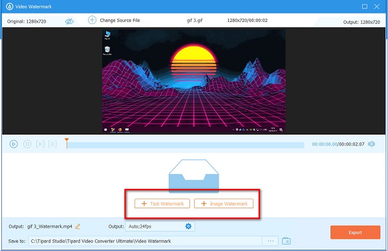Add a Text Watermark
This screenshot has height=251, width=388.
(162, 204)
